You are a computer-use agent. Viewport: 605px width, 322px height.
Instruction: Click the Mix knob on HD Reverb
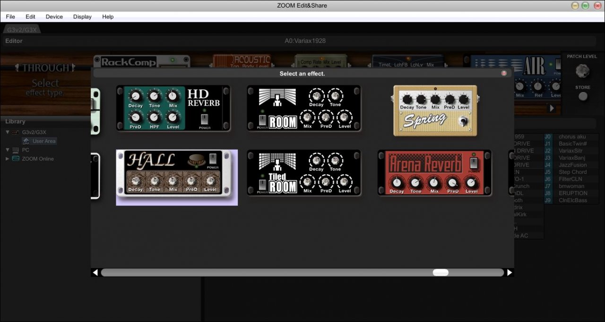(x=173, y=96)
